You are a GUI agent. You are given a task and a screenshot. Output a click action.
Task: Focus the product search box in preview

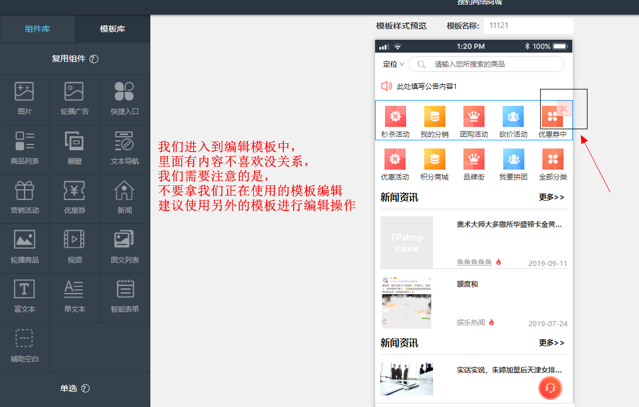click(x=492, y=64)
